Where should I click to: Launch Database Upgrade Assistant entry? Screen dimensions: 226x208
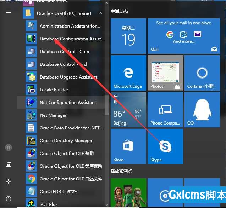(61, 77)
